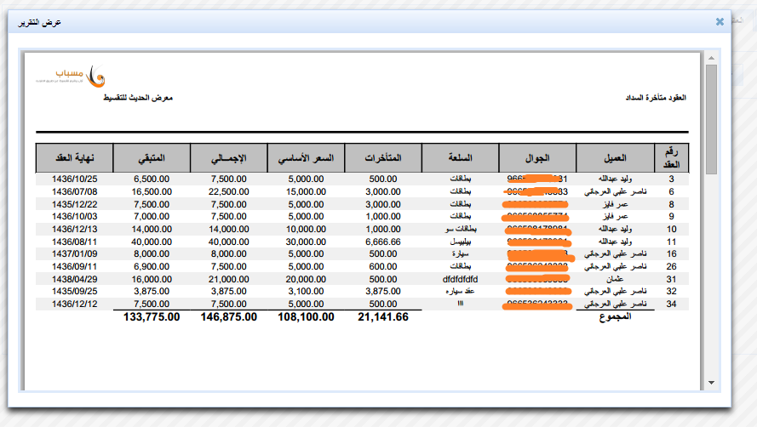Select the الجوال column header
The image size is (757, 438).
point(537,158)
